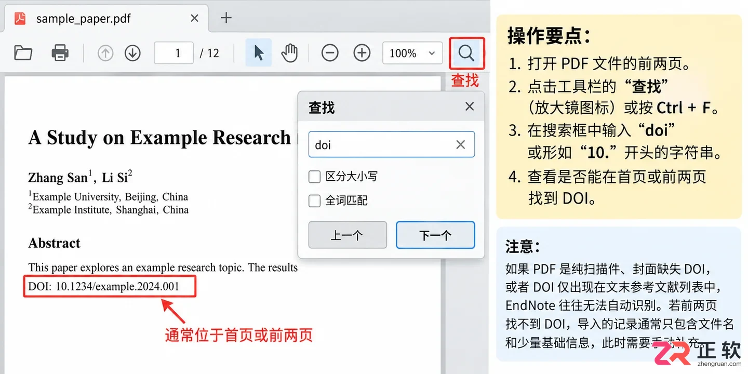The image size is (748, 374).
Task: Switch to the sample_paper.pdf tab
Action: pyautogui.click(x=106, y=19)
